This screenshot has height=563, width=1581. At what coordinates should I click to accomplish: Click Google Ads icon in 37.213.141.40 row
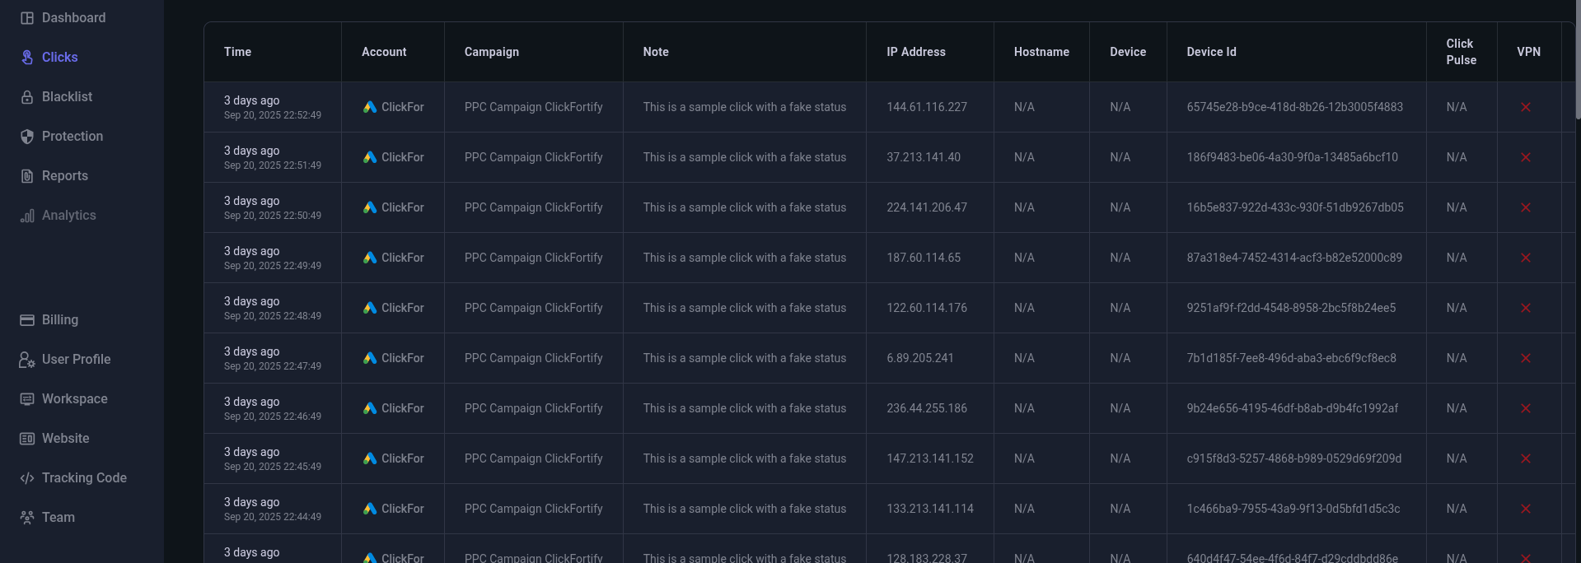tap(370, 157)
